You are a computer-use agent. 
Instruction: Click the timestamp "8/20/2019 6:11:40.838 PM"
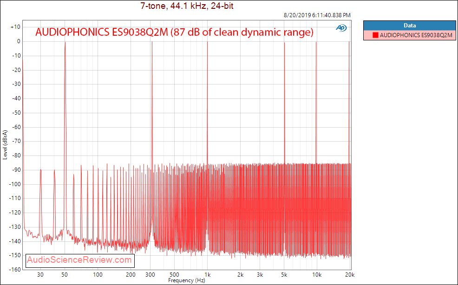[x=317, y=15]
